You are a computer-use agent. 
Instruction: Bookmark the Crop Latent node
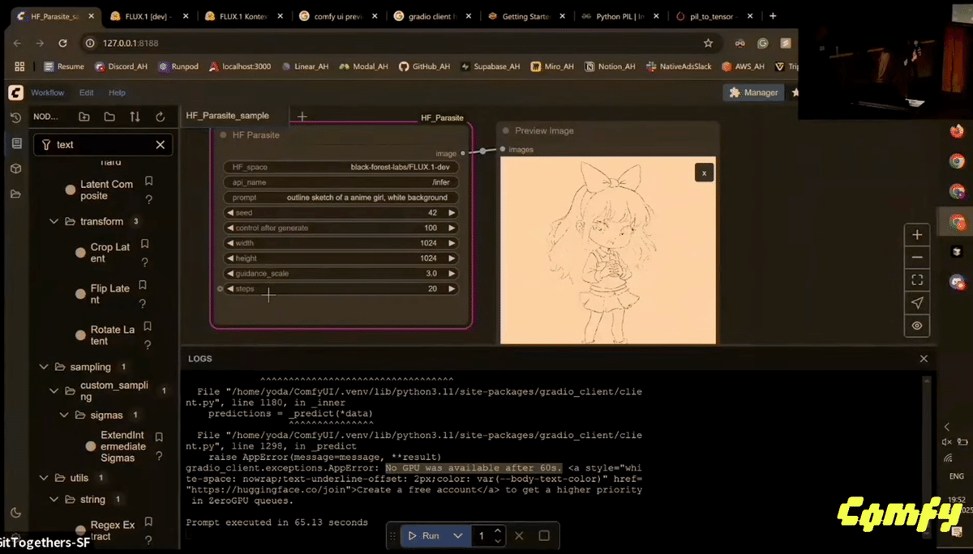(x=145, y=244)
